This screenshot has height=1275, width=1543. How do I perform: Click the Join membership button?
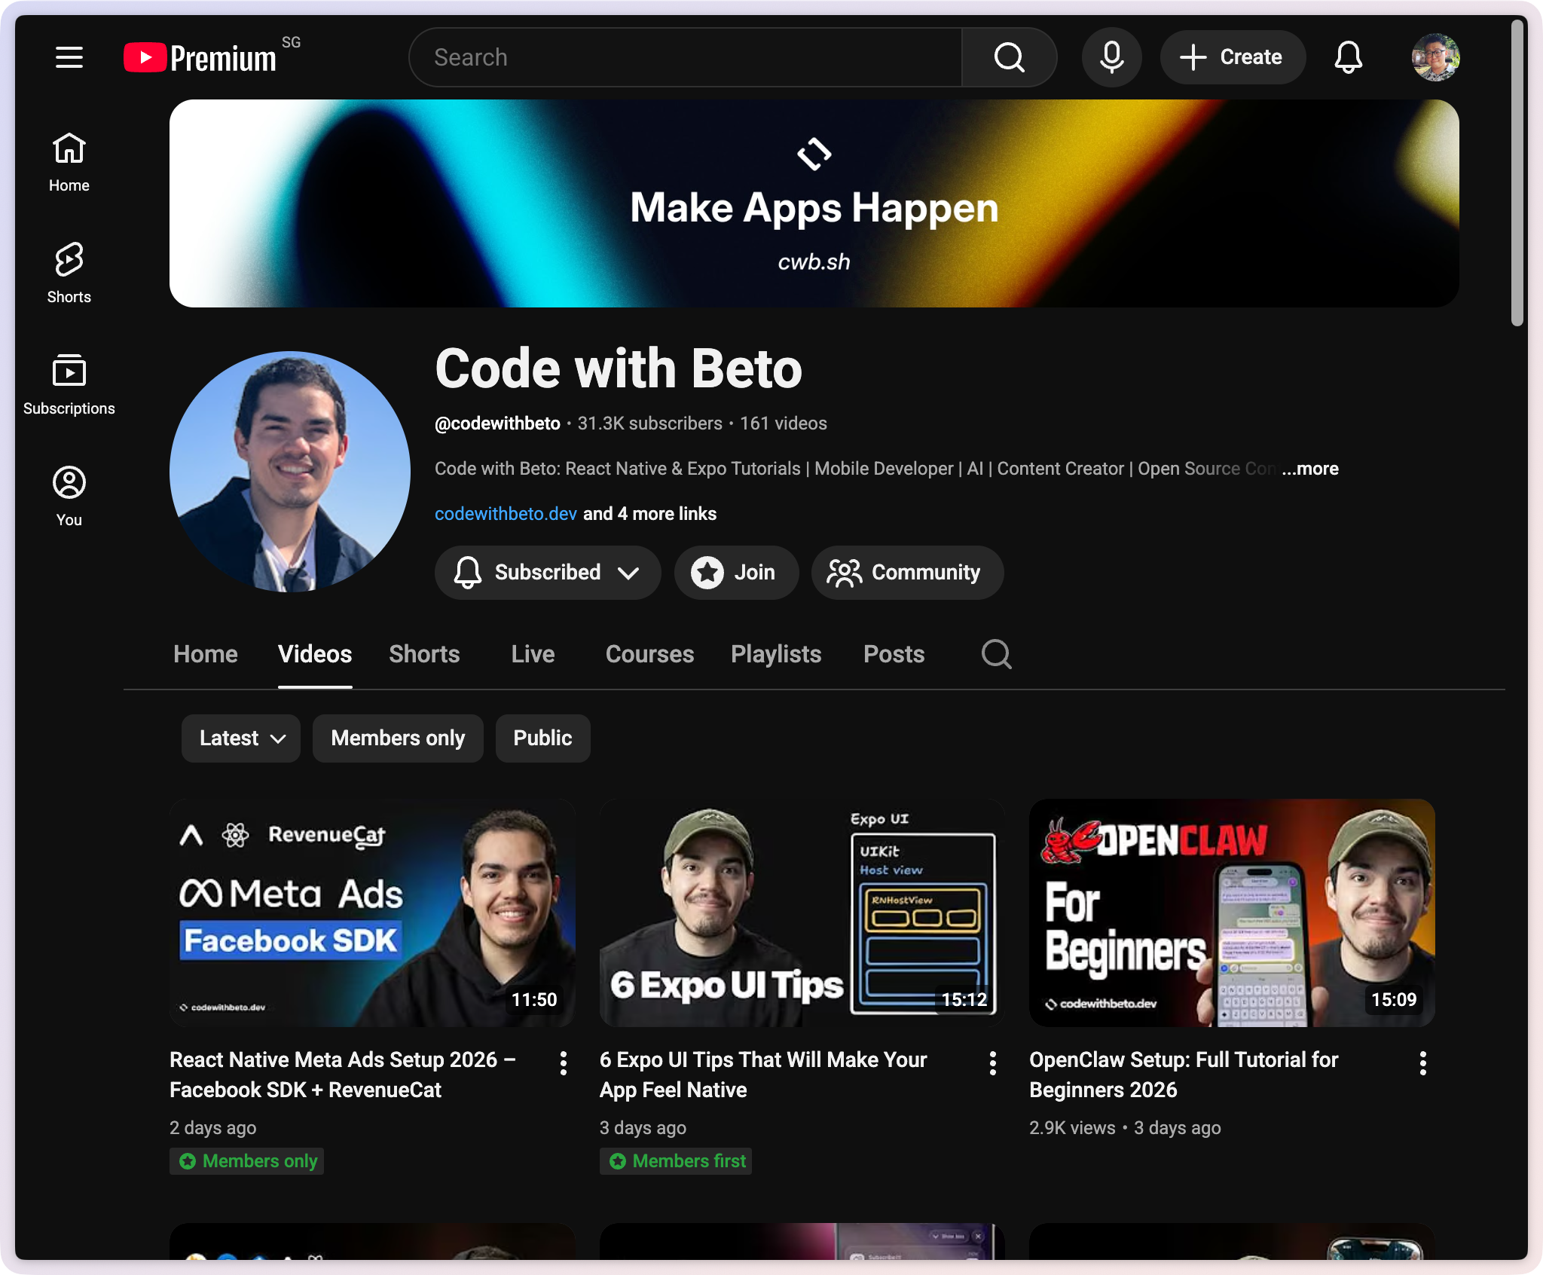[x=736, y=573]
